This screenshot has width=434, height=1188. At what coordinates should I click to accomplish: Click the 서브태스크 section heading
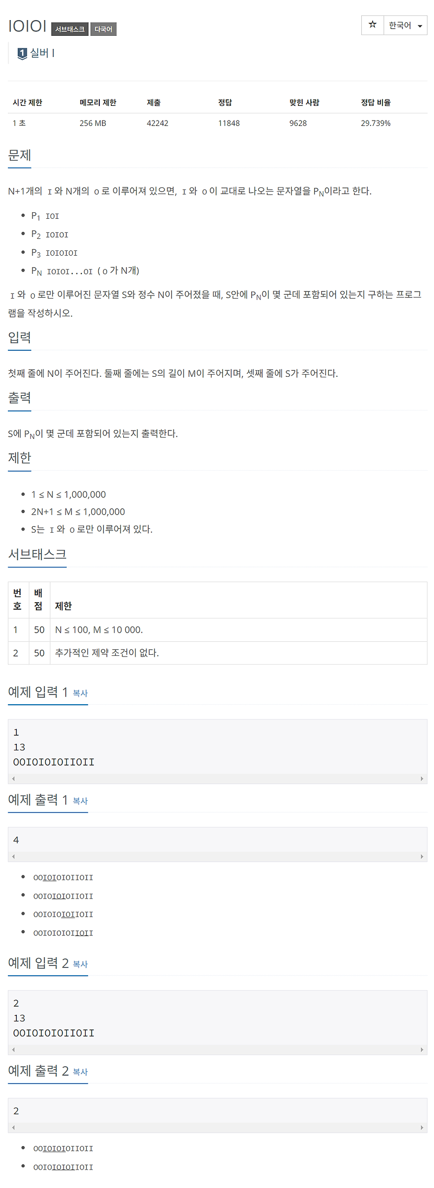tap(37, 555)
